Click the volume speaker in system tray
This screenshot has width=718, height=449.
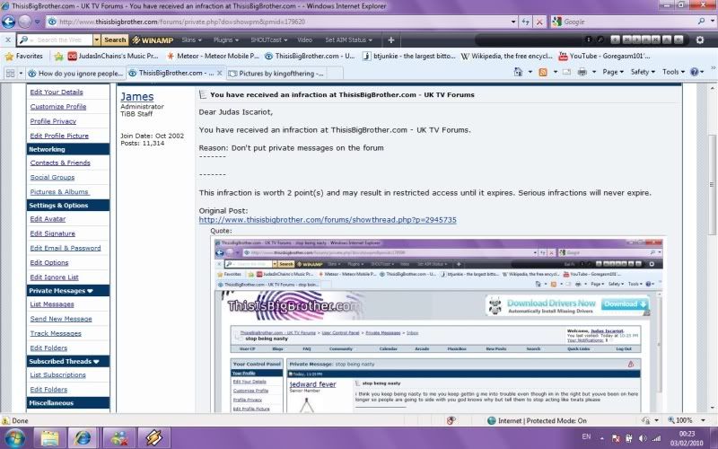point(643,438)
